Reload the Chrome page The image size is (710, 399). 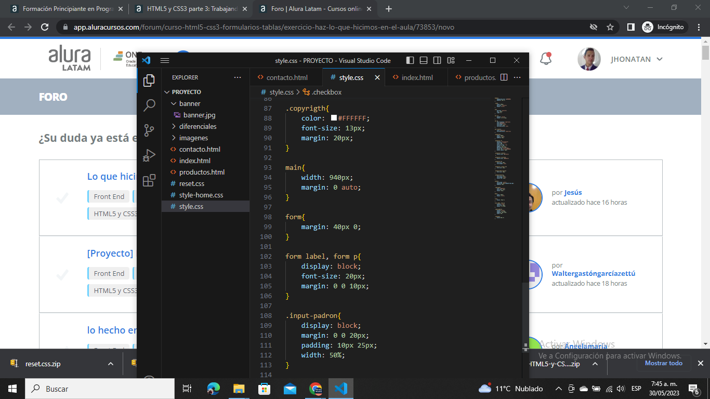(45, 27)
